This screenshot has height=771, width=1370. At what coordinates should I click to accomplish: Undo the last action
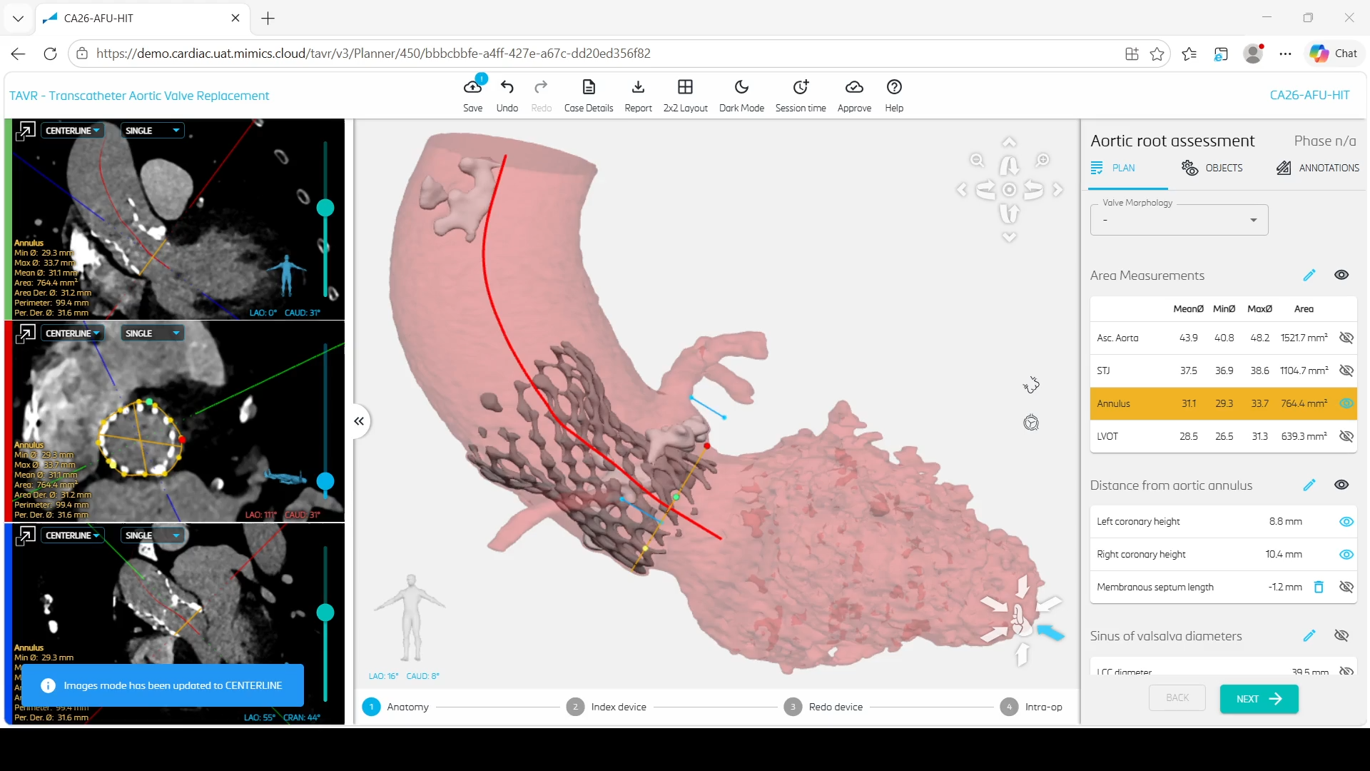(x=507, y=87)
